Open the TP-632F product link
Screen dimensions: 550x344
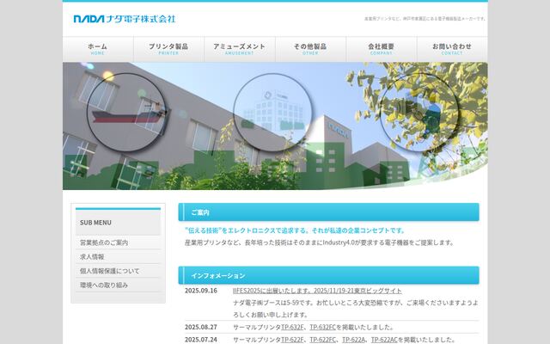292,327
